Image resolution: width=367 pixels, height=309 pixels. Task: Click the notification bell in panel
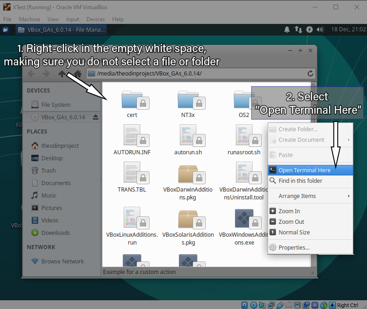tap(287, 29)
